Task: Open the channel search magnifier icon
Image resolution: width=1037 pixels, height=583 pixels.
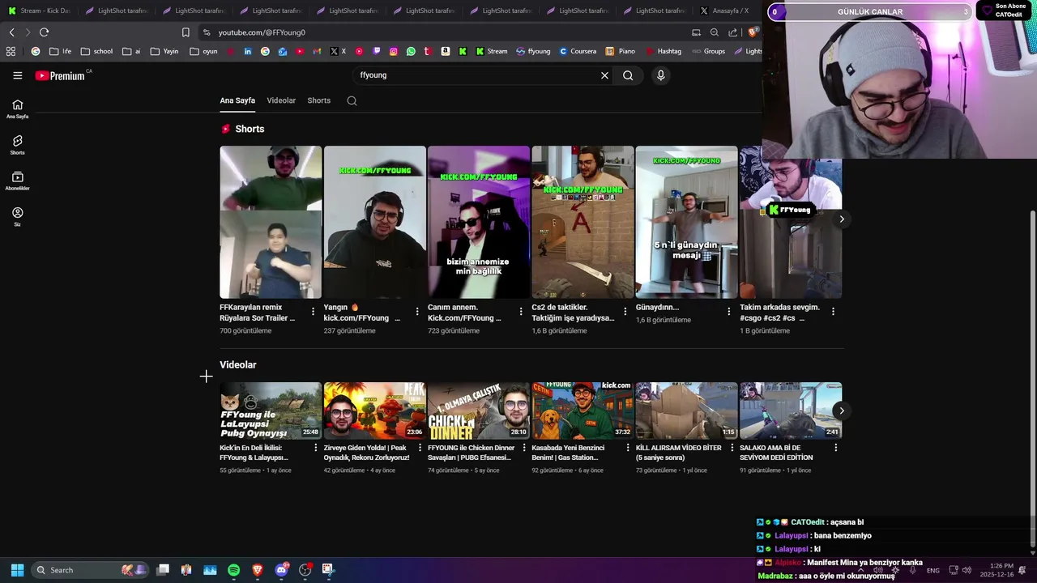Action: pos(352,100)
